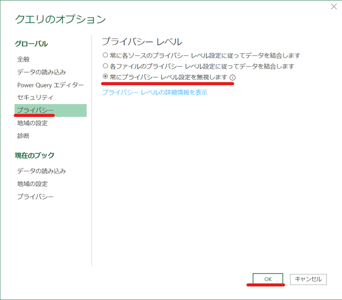Image resolution: width=342 pixels, height=300 pixels.
Task: Go to Power Query エディター settings
Action: click(x=50, y=84)
